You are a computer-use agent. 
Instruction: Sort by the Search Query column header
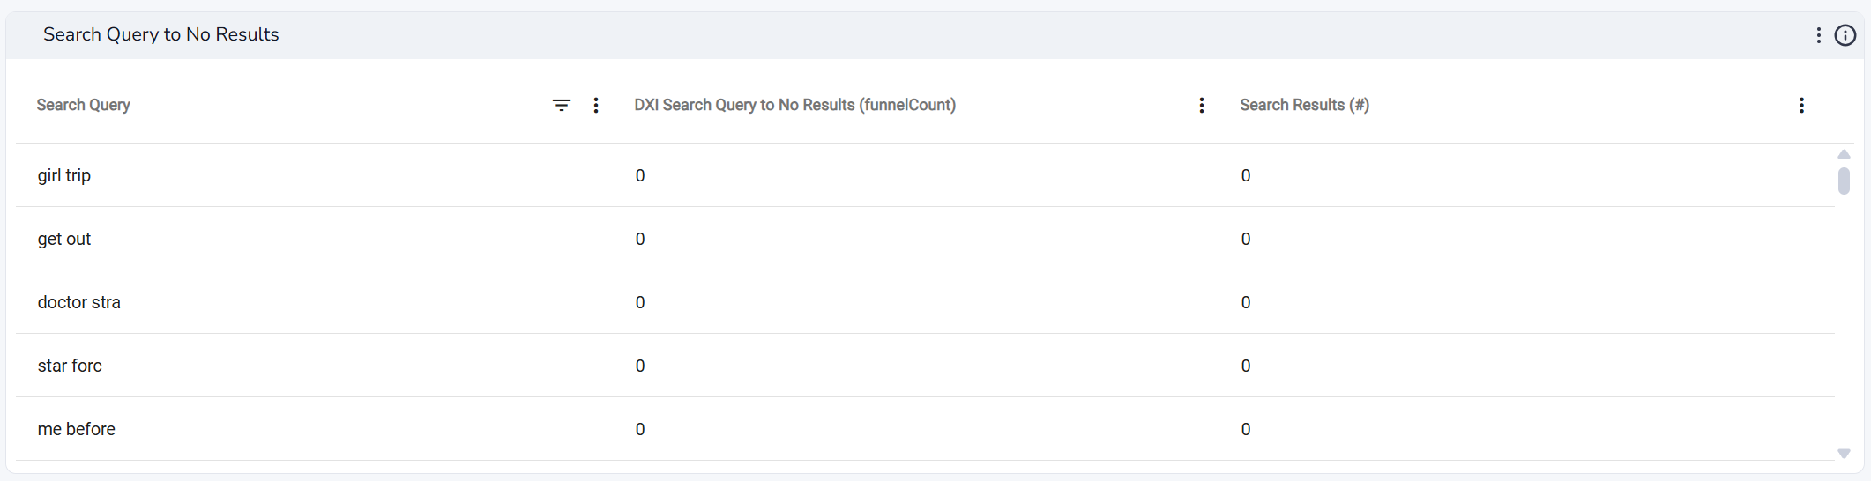coord(83,105)
